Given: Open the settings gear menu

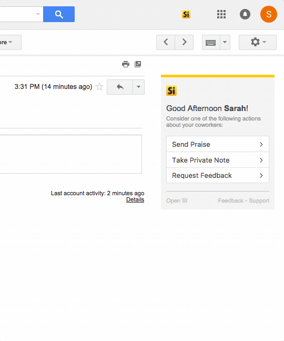Looking at the screenshot, I should coord(258,42).
